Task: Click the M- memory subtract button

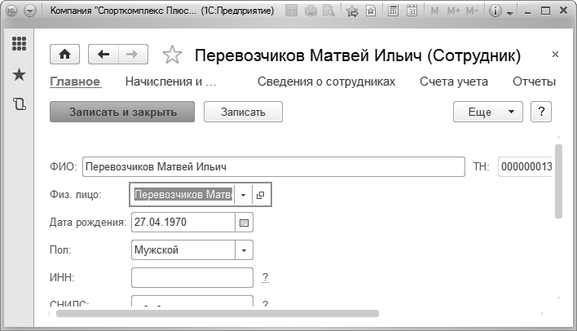Action: pyautogui.click(x=472, y=11)
